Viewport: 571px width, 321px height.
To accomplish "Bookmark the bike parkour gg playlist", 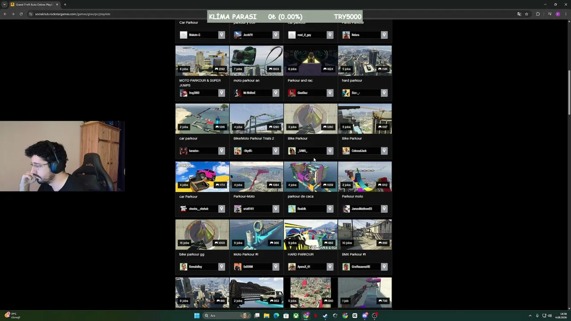I will click(221, 267).
